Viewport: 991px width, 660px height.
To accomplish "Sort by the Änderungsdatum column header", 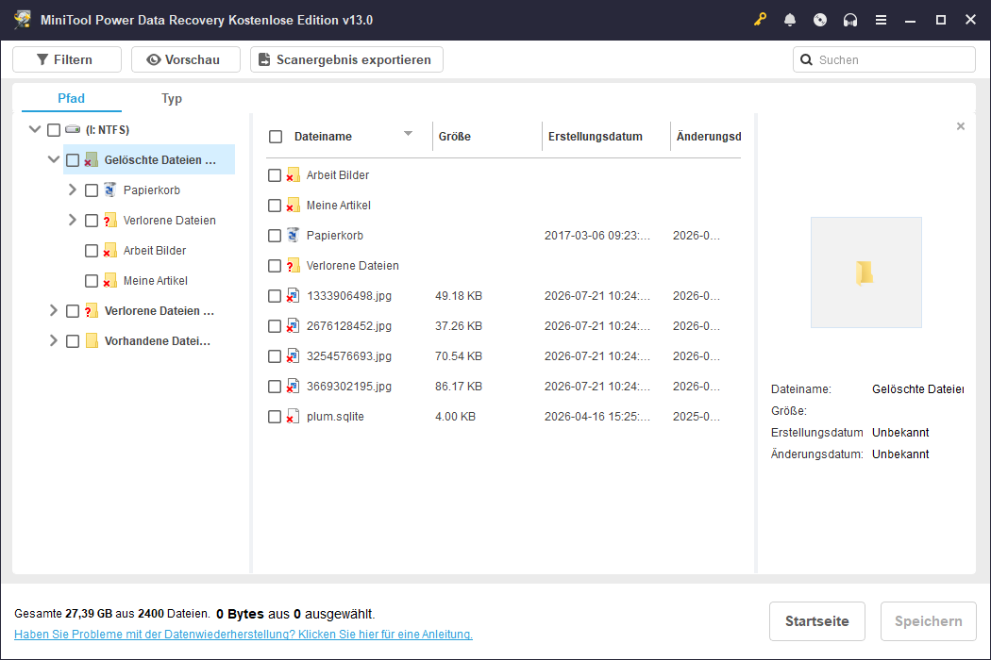I will (708, 137).
